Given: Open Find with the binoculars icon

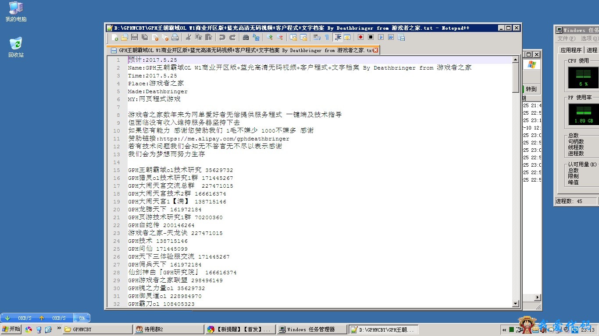Looking at the screenshot, I should (x=246, y=38).
